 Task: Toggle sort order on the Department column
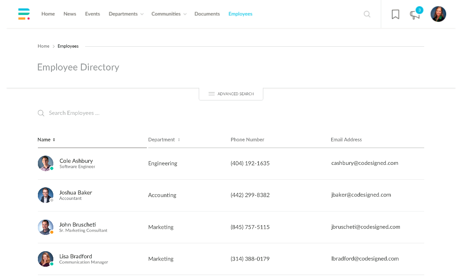pos(179,139)
